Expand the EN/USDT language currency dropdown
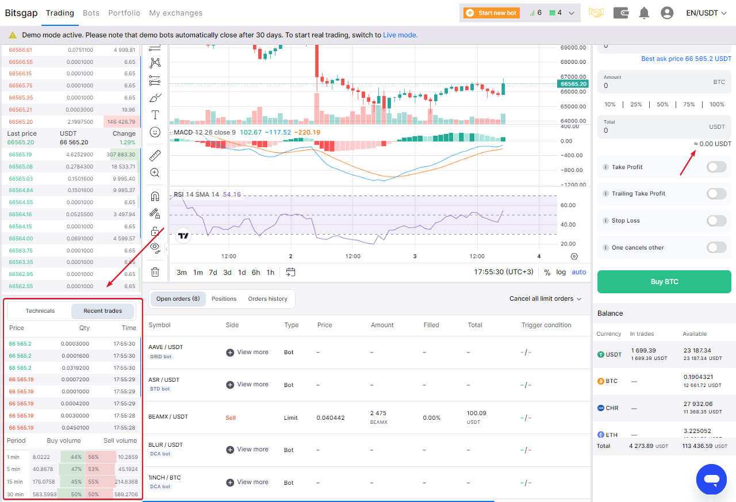Image resolution: width=736 pixels, height=502 pixels. click(706, 13)
